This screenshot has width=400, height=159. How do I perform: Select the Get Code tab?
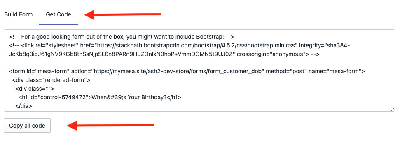58,14
